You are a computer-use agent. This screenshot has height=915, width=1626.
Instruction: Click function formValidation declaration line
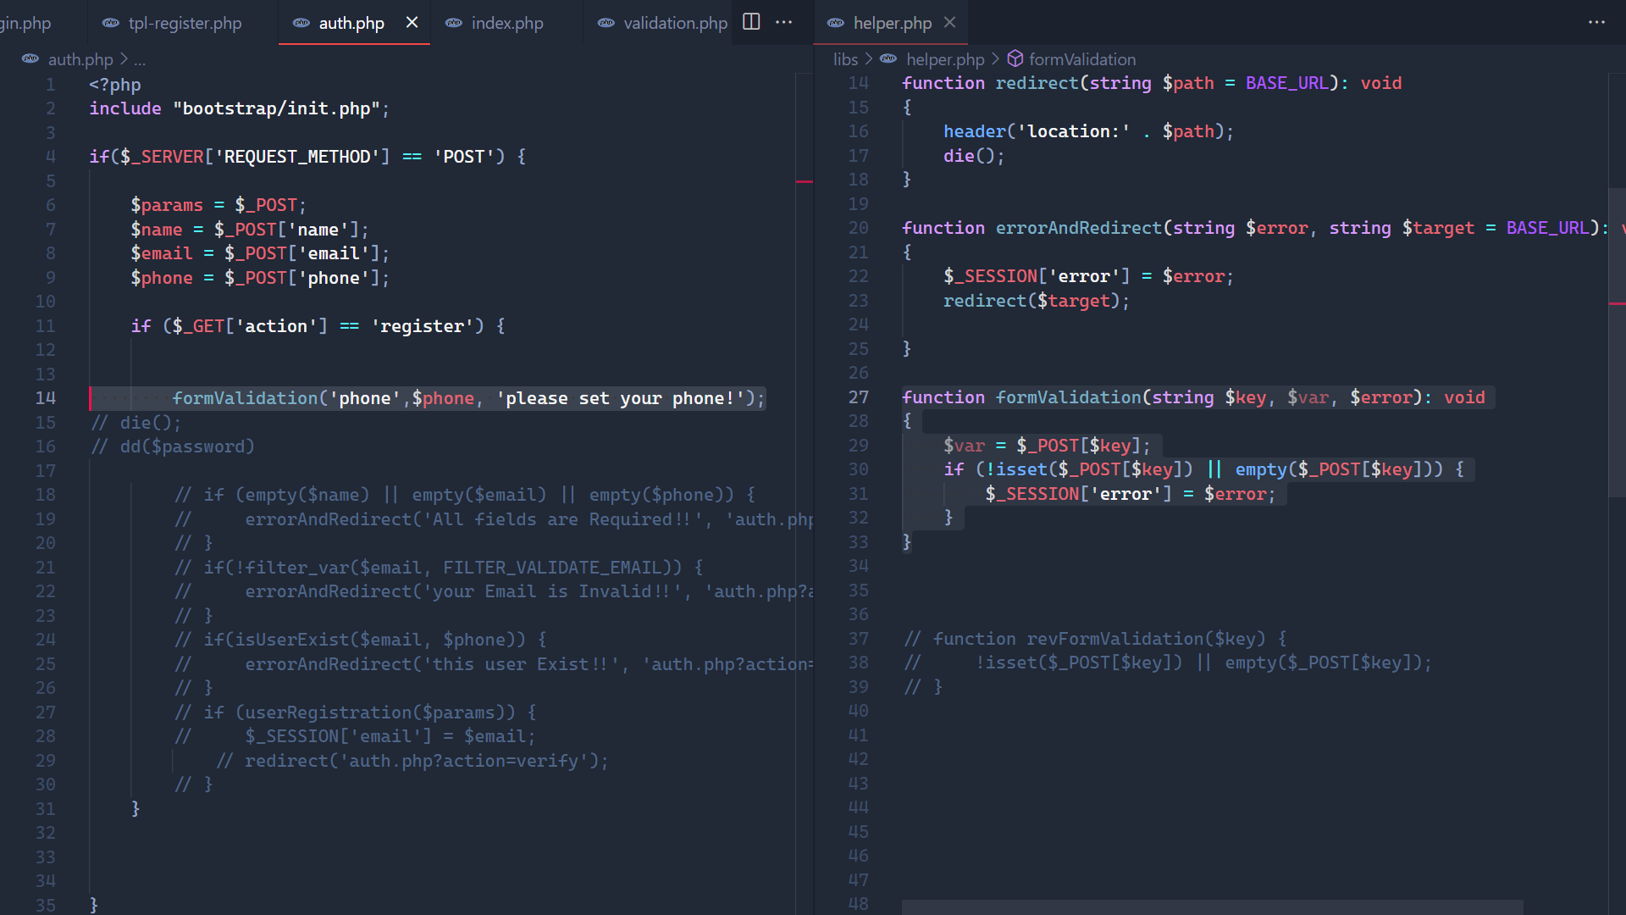coord(1193,397)
